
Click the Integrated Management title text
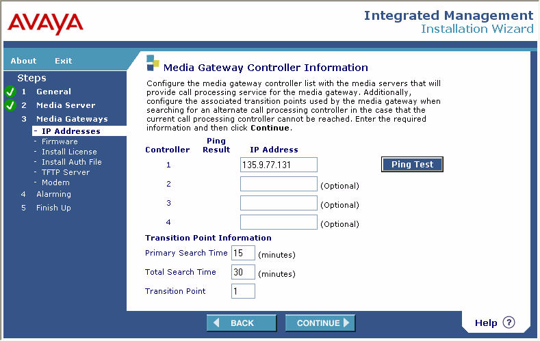tap(449, 16)
